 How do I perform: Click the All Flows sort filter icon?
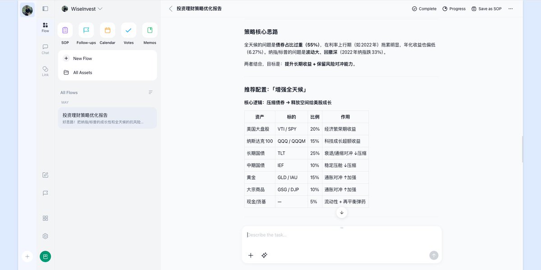[151, 92]
